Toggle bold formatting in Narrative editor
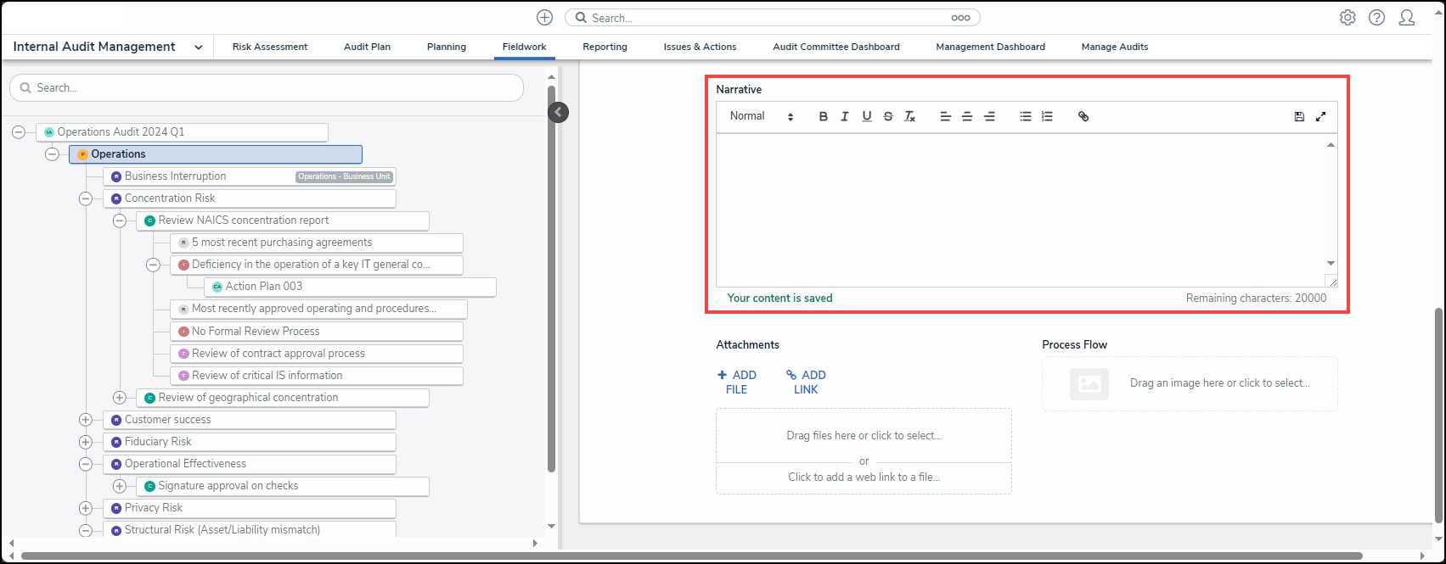This screenshot has width=1446, height=564. pyautogui.click(x=823, y=117)
